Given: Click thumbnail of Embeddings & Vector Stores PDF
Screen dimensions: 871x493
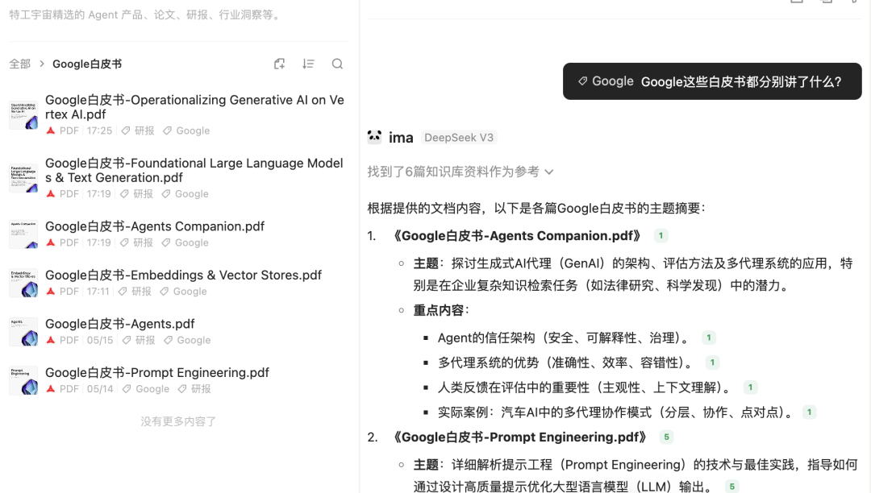Looking at the screenshot, I should 23,283.
